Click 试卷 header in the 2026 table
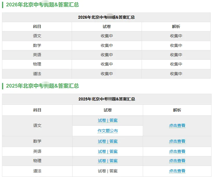The width and height of the screenshot is (213, 179). pos(107,26)
